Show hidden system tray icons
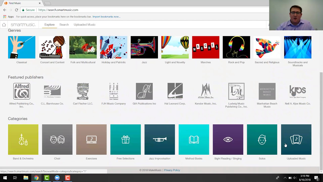 pyautogui.click(x=285, y=178)
